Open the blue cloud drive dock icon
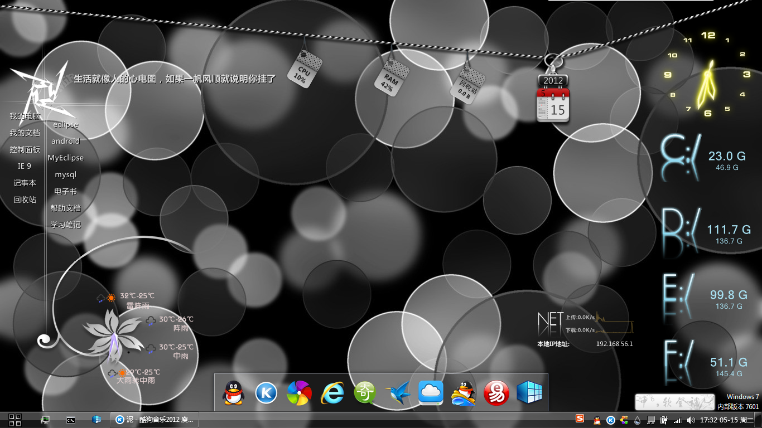762x428 pixels. click(x=431, y=393)
